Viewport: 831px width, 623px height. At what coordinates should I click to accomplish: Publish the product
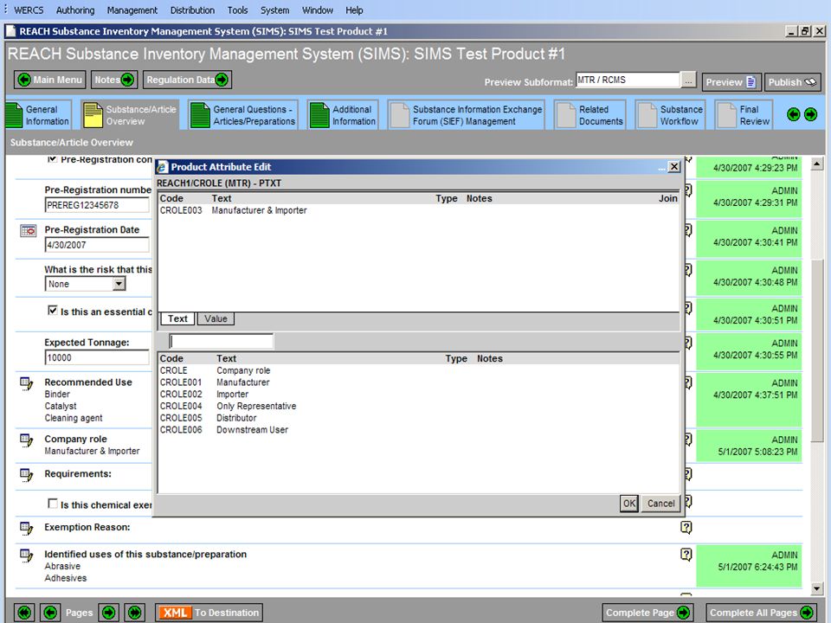click(x=793, y=82)
